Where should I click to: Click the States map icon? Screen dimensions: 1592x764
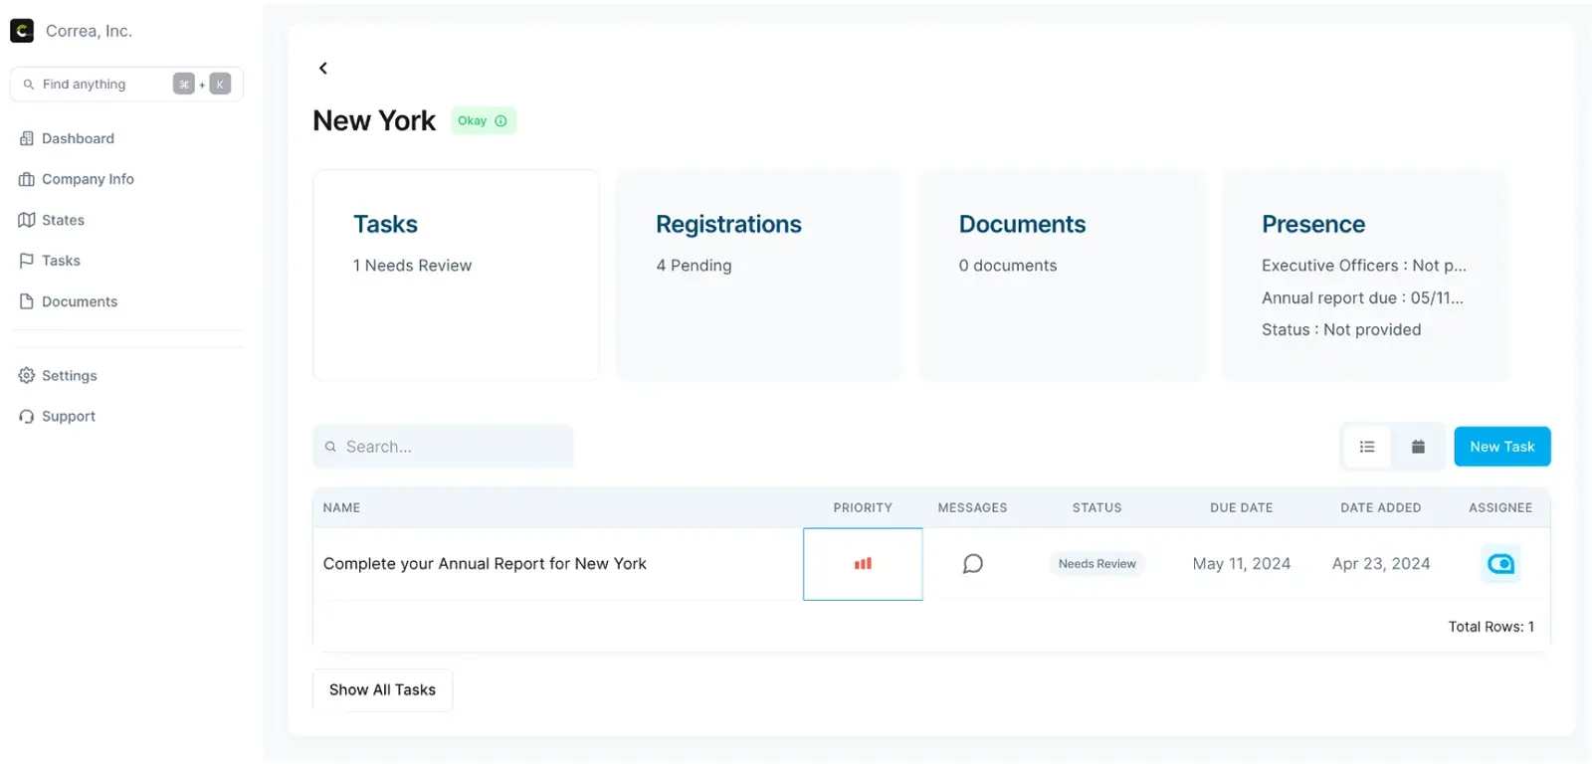pyautogui.click(x=27, y=220)
